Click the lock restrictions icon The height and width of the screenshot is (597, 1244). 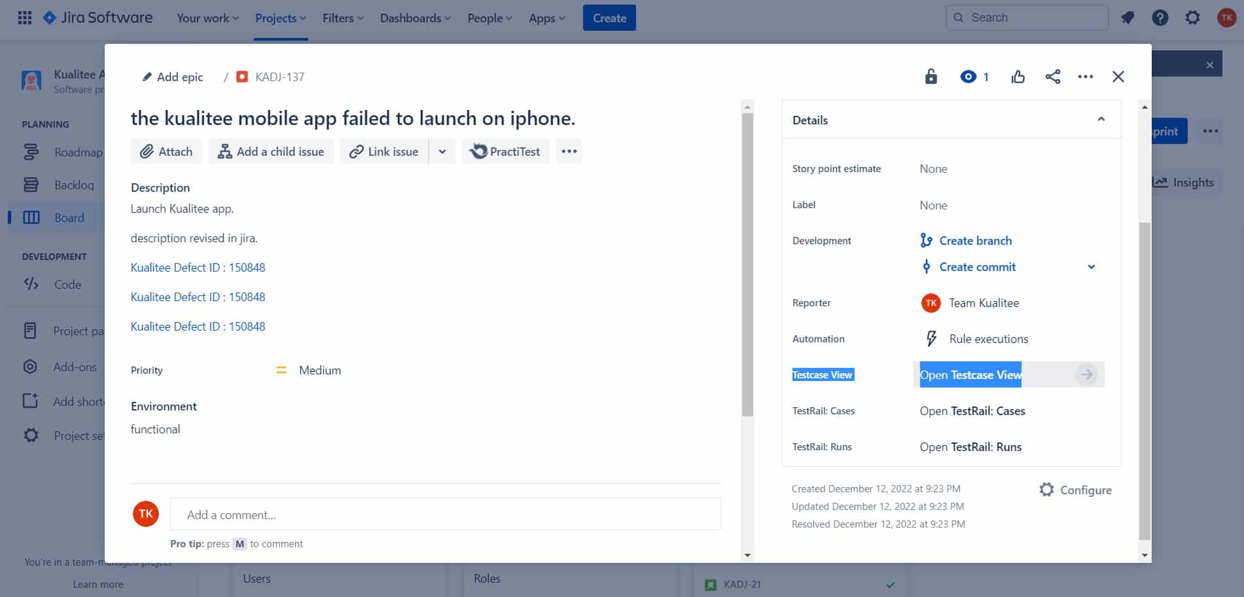931,77
